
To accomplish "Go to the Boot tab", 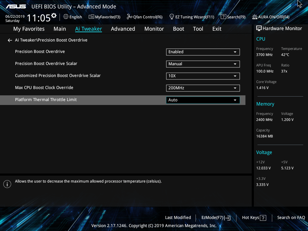I will click(x=179, y=29).
